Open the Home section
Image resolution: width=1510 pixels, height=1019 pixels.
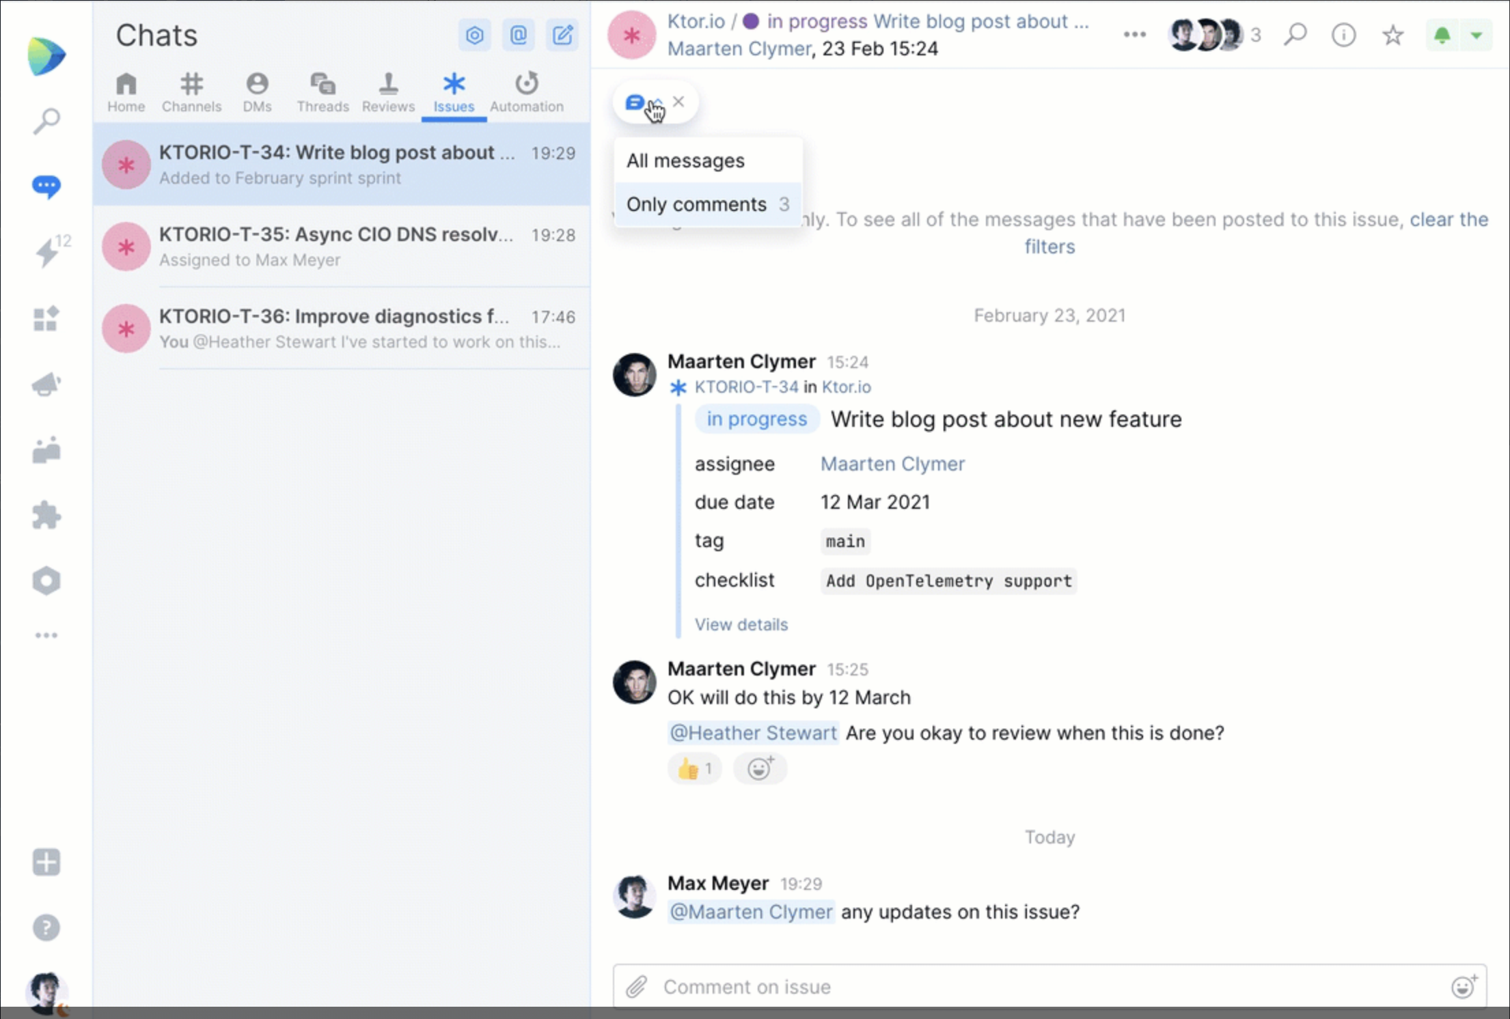click(x=125, y=91)
